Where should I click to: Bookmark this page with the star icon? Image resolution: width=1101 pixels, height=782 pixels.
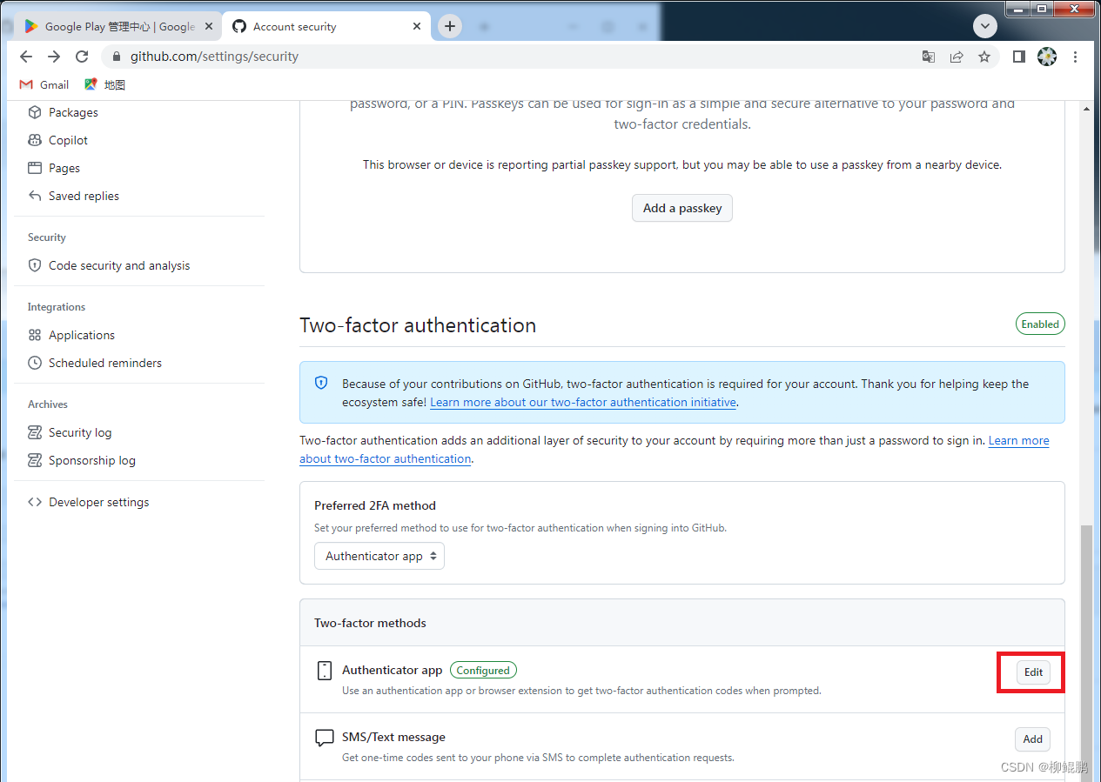tap(984, 56)
